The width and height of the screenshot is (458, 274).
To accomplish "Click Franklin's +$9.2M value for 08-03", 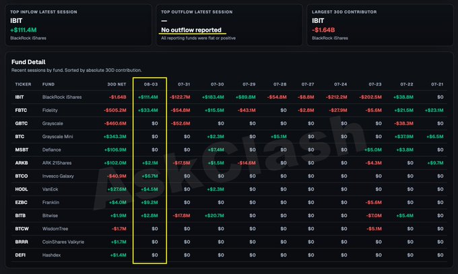I will pos(150,202).
